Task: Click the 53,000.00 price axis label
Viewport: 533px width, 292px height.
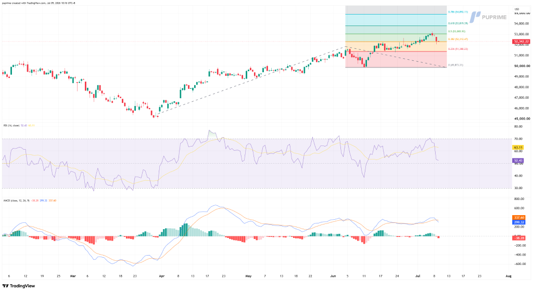Action: (522, 34)
